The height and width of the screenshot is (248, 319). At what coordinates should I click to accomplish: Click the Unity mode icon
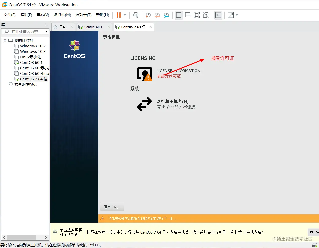[206, 15]
